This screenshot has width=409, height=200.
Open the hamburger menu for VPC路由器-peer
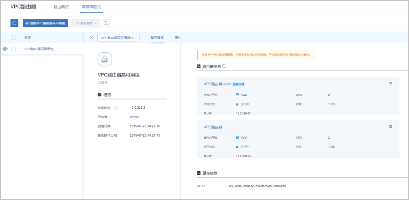click(x=391, y=83)
